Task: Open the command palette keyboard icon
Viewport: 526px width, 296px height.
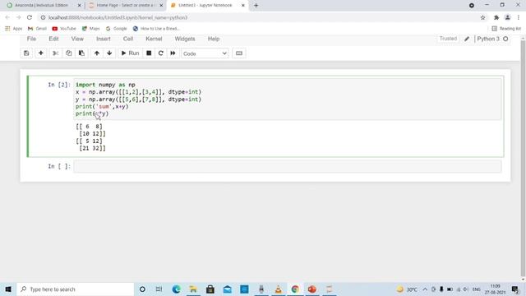Action: (239, 53)
